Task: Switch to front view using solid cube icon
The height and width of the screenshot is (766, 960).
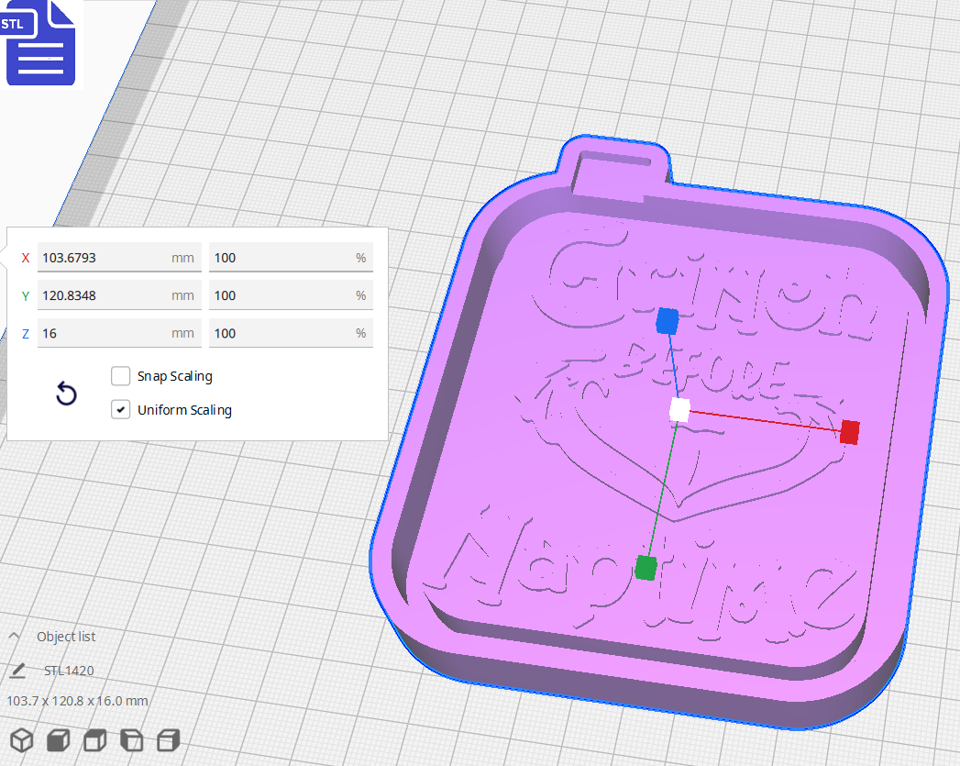Action: [x=58, y=739]
